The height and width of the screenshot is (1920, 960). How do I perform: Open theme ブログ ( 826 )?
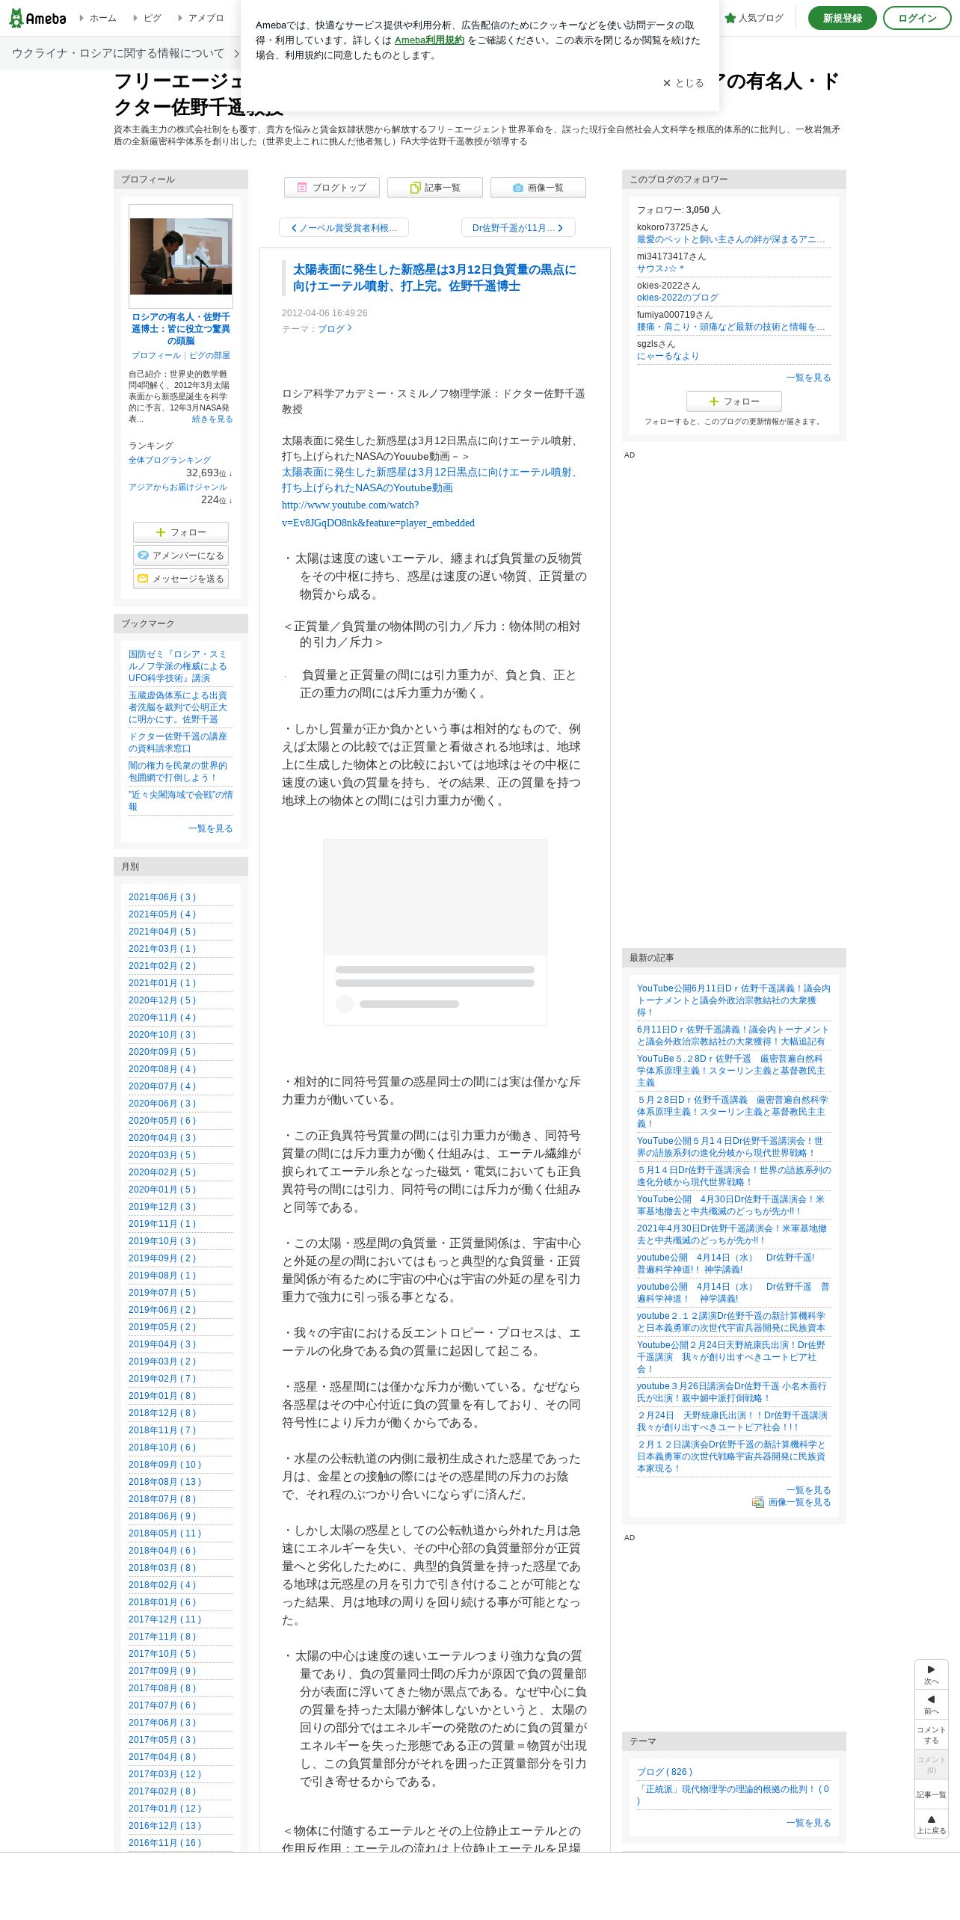click(x=665, y=1772)
